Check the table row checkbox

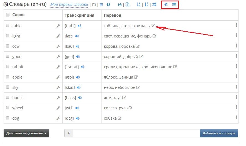point(8,26)
